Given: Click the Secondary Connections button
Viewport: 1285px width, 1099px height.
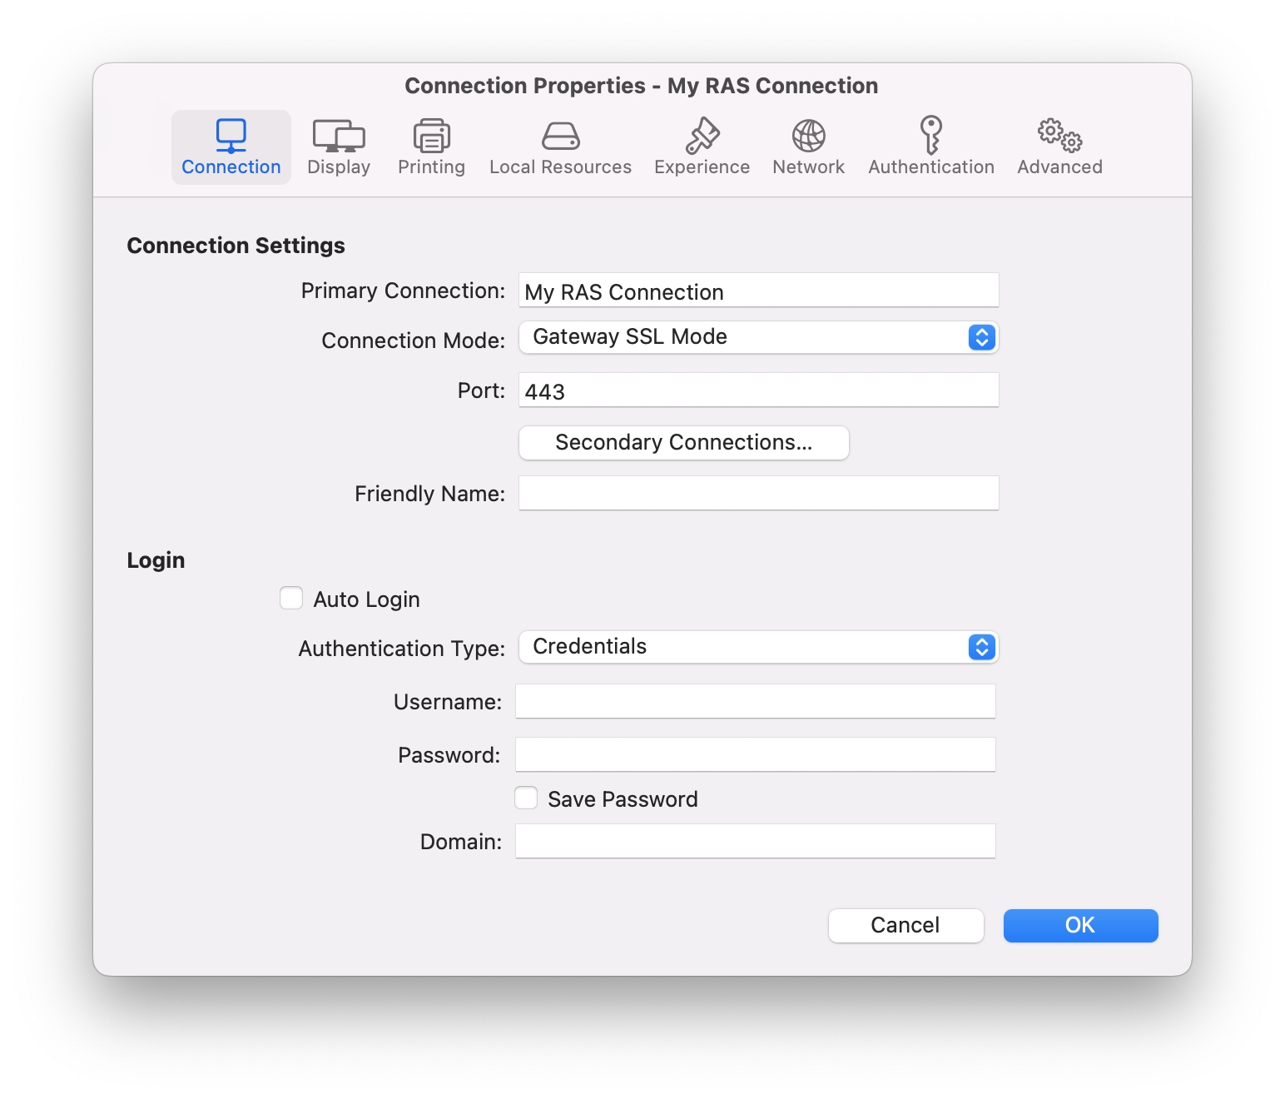Looking at the screenshot, I should (683, 443).
